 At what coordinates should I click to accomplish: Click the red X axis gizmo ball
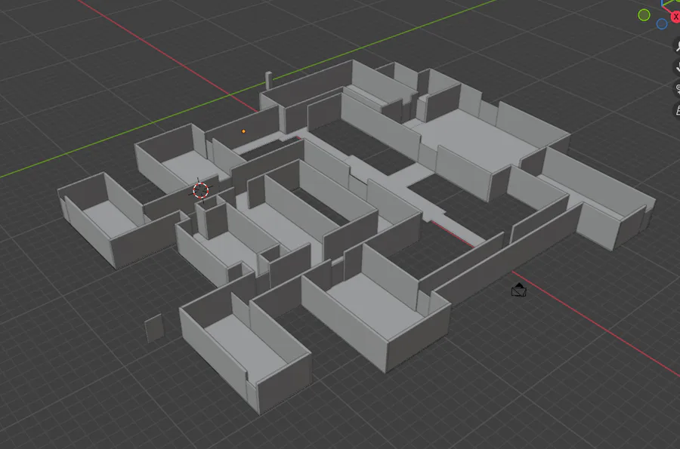pyautogui.click(x=675, y=17)
